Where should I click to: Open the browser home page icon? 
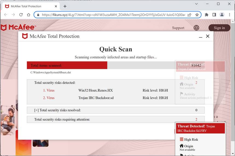tap(29, 15)
